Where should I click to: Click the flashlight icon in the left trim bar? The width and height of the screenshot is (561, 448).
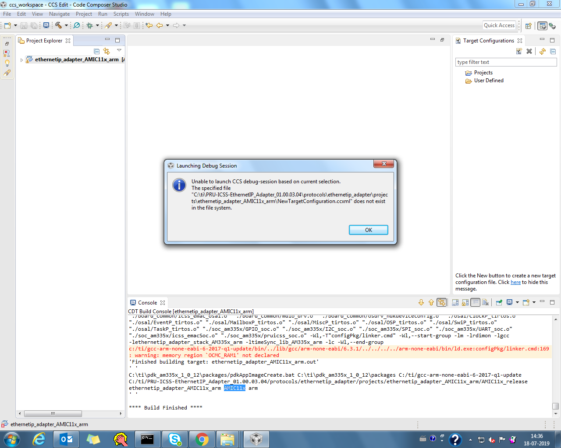7,73
